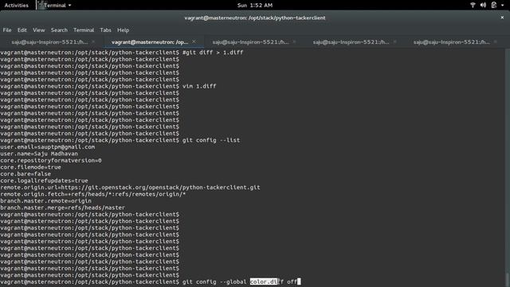Open the File menu

[x=7, y=30]
